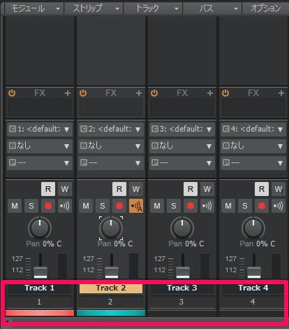
Task: Add an effect with Track 3 plus icon
Action: 210,93
